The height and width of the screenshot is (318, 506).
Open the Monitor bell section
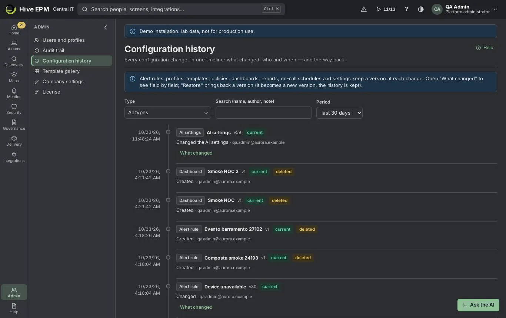pos(14,93)
